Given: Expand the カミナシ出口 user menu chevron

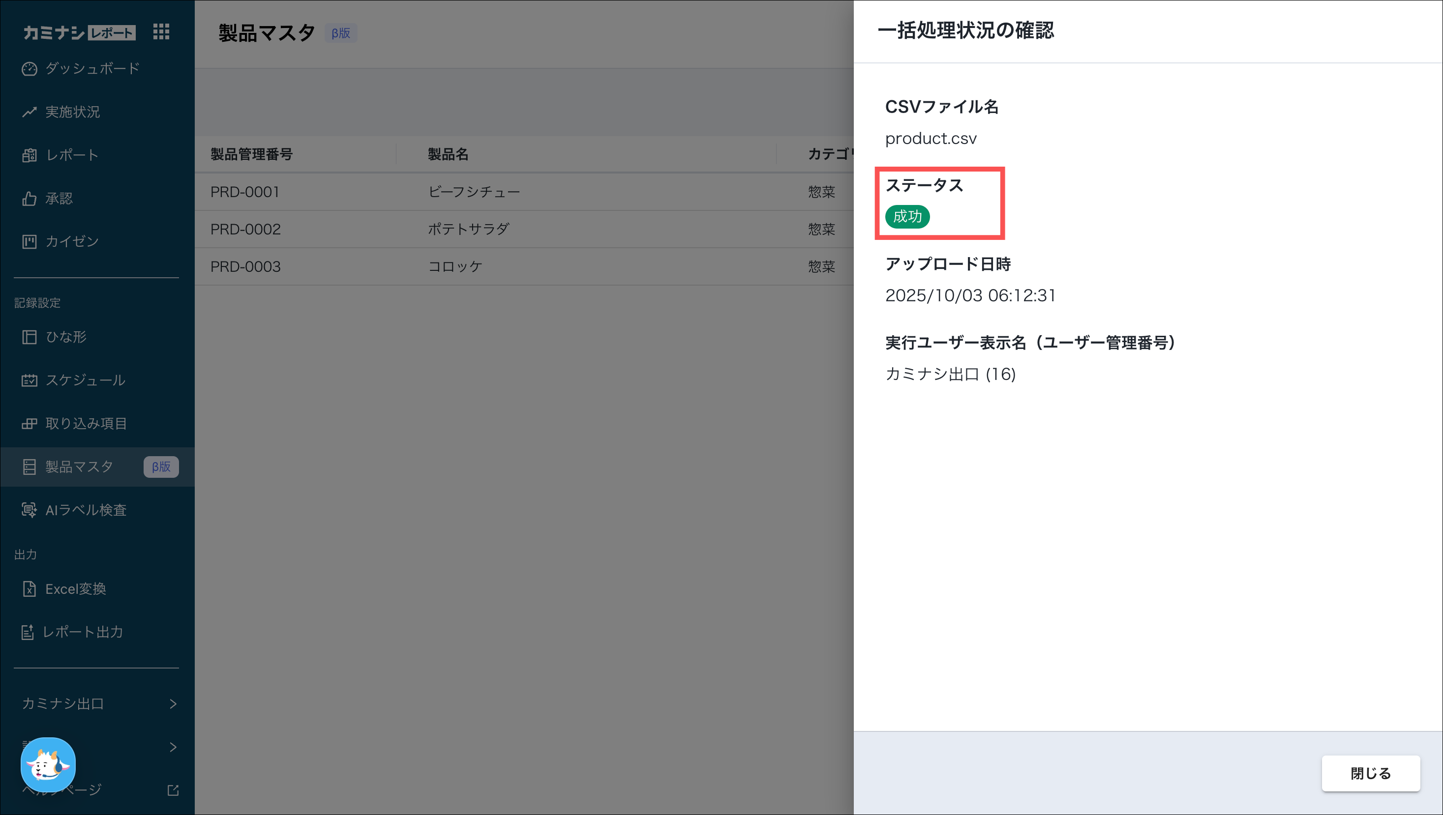Looking at the screenshot, I should [173, 703].
